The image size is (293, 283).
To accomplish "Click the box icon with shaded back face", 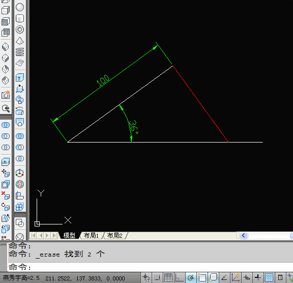I will pyautogui.click(x=6, y=33).
